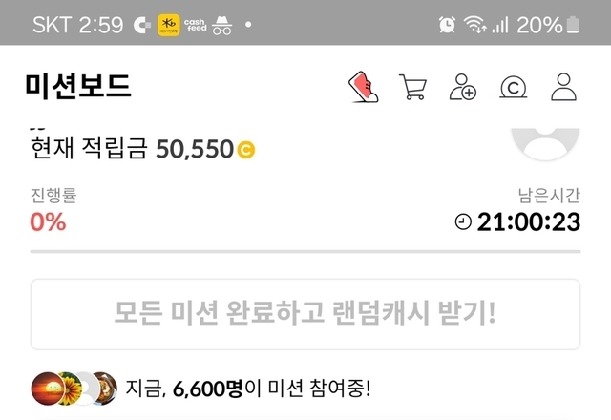Tap the KB notification icon
Viewport: 611px width, 420px height.
[169, 25]
